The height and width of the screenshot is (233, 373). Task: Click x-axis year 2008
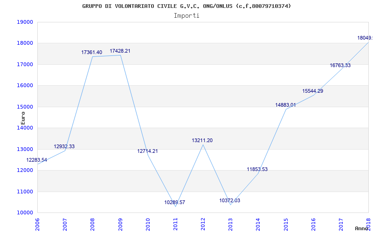click(x=93, y=224)
